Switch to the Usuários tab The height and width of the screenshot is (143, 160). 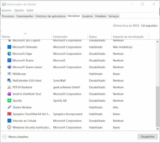click(87, 16)
